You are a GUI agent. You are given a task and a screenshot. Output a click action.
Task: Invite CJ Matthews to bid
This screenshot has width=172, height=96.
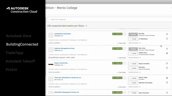[133, 39]
